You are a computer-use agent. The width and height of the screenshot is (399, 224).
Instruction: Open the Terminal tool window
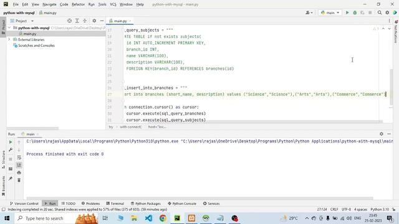pos(115,203)
